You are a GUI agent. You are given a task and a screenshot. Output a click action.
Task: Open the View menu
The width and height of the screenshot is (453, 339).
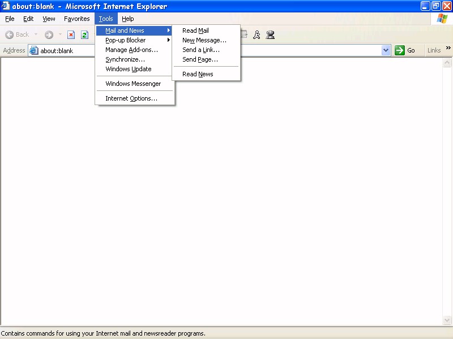(49, 19)
